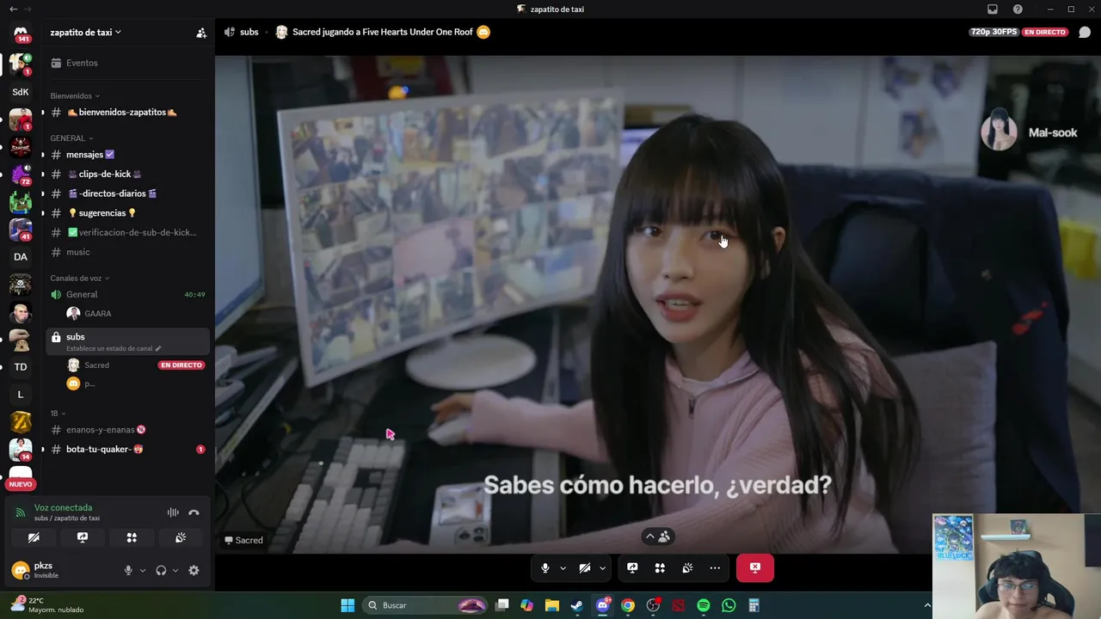1101x619 pixels.
Task: Open microphone options arrow in stream bar
Action: (563, 568)
